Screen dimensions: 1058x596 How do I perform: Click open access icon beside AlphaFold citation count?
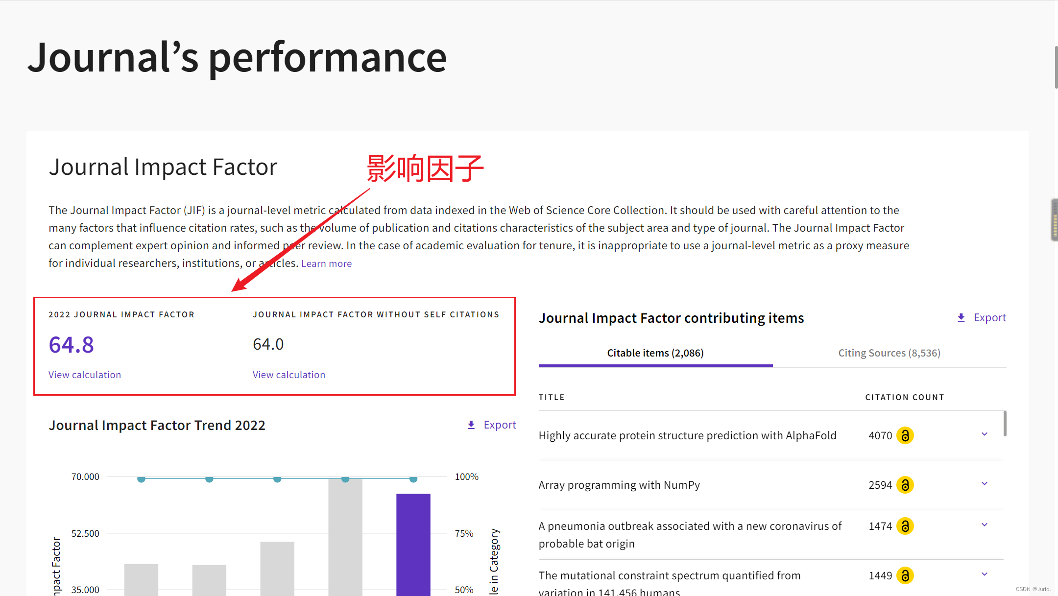905,435
